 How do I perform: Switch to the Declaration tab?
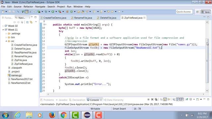[77, 100]
